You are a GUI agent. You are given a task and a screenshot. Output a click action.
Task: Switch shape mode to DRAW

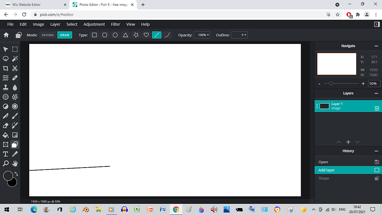65,35
